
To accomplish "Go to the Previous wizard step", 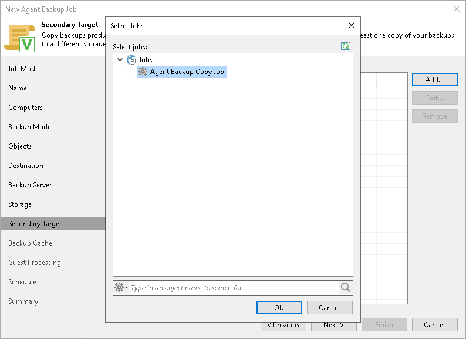I will click(283, 326).
